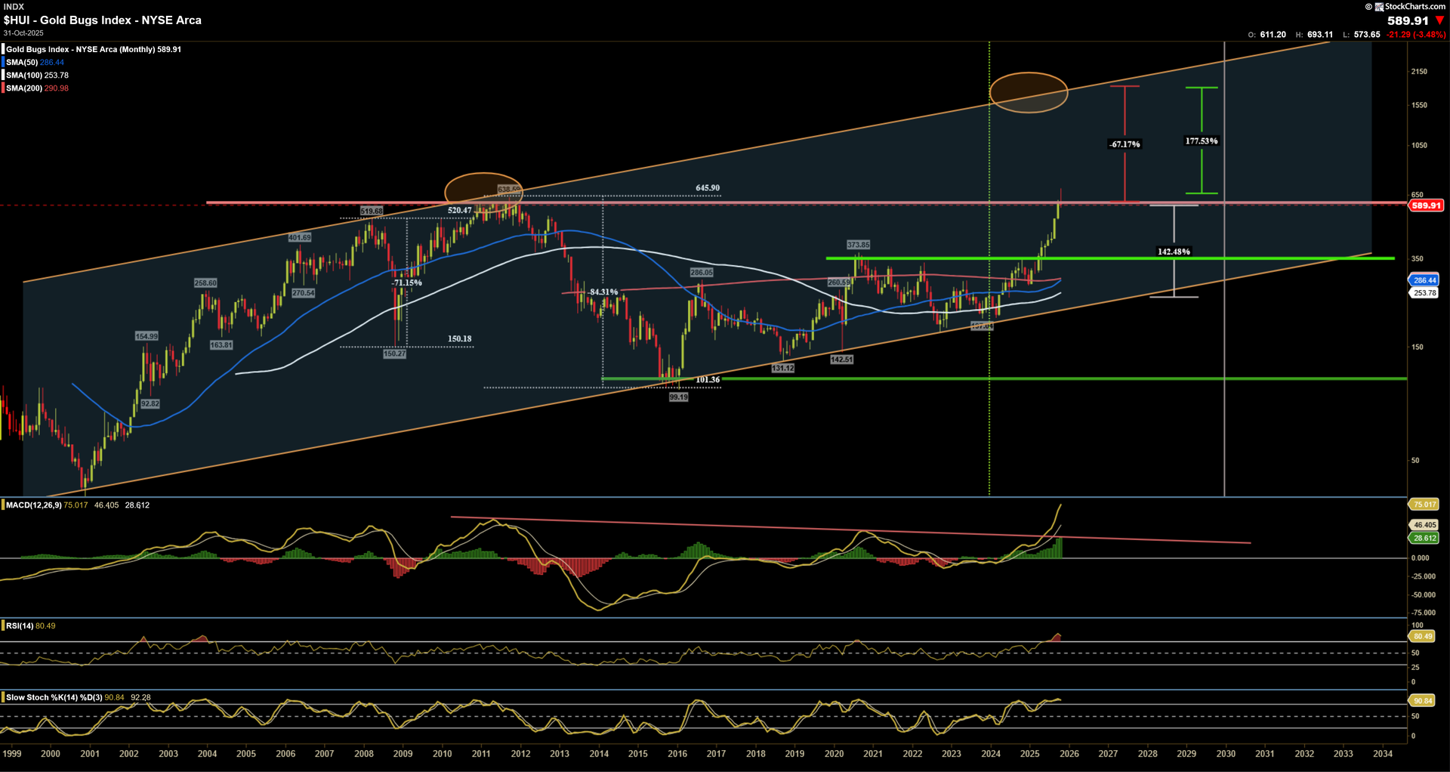Click the MACD(12,26,9) indicator label
This screenshot has width=1450, height=772.
[34, 505]
